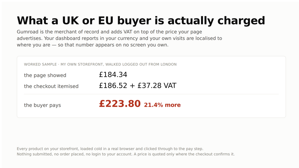Click the divider line above buyer pays
This screenshot has height=168, width=299.
point(151,94)
